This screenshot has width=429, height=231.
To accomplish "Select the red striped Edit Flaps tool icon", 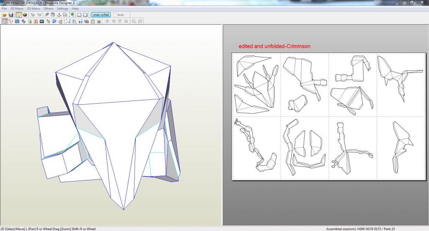I will pos(23,21).
